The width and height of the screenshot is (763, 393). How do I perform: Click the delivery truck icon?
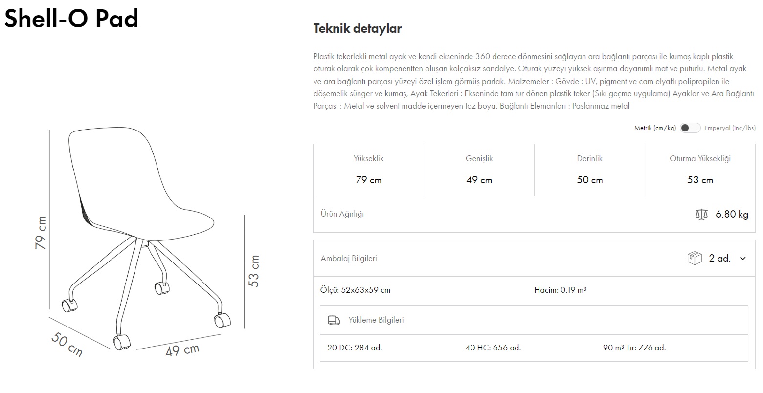pos(334,320)
